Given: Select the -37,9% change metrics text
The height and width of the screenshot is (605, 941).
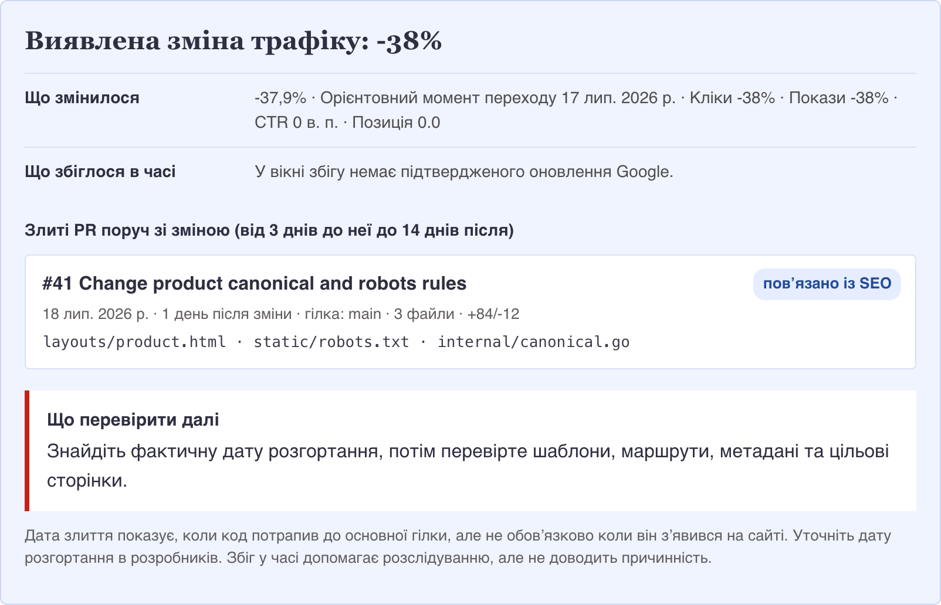Looking at the screenshot, I should click(x=576, y=110).
